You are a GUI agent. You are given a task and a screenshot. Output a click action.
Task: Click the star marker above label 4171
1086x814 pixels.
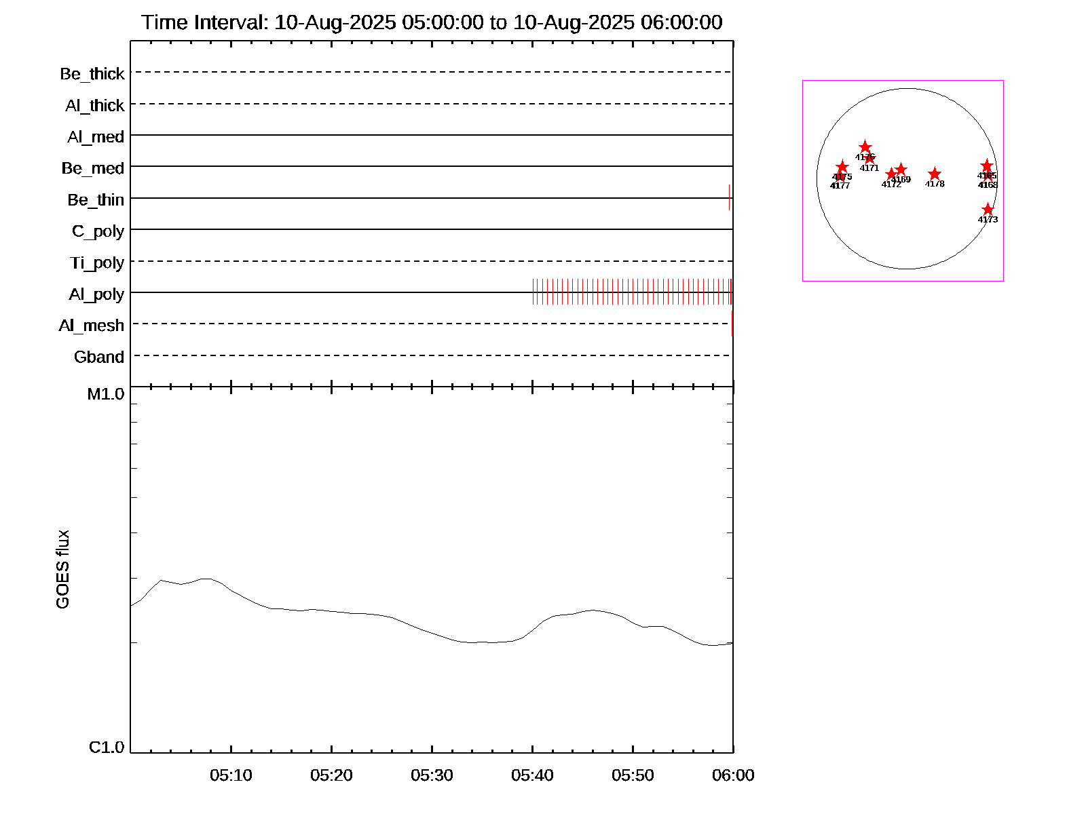click(869, 158)
